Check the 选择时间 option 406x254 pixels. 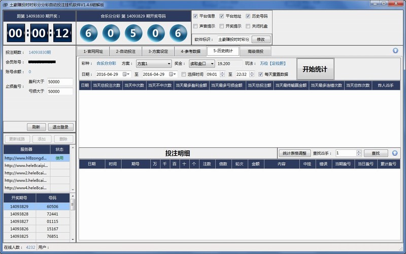pyautogui.click(x=183, y=74)
